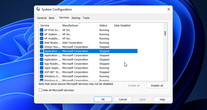
Task: Open Help for System Configuration
Action: pos(162,99)
